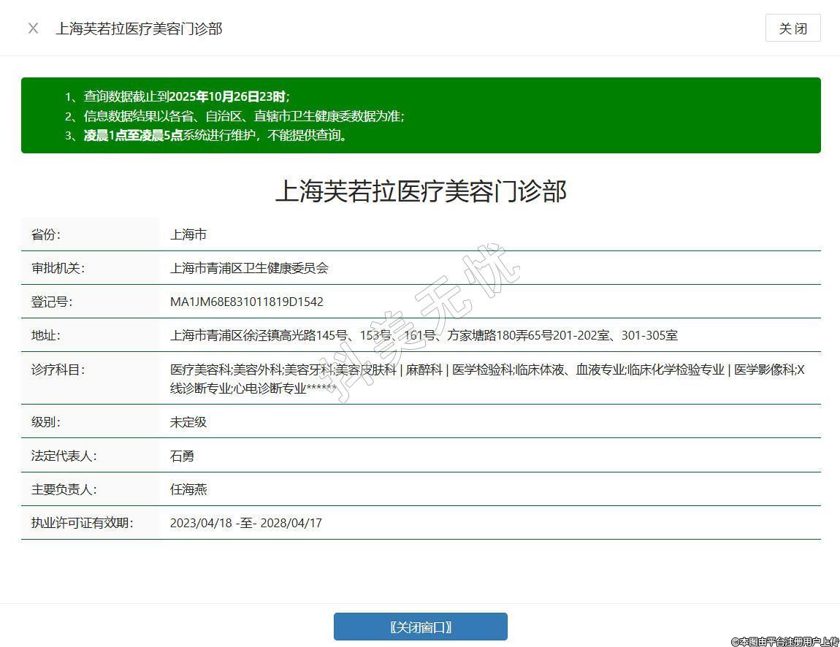Click the main person in charge 任海燕

[x=188, y=489]
